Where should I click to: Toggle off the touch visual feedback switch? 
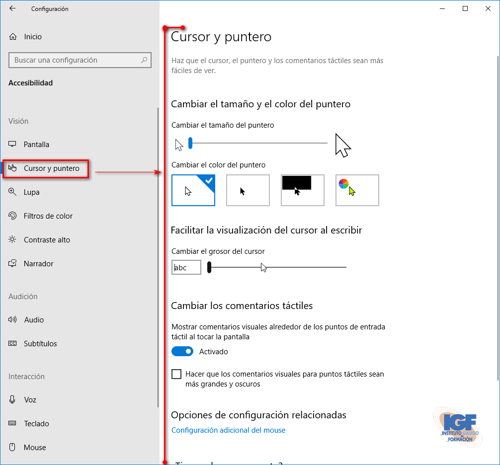[182, 351]
